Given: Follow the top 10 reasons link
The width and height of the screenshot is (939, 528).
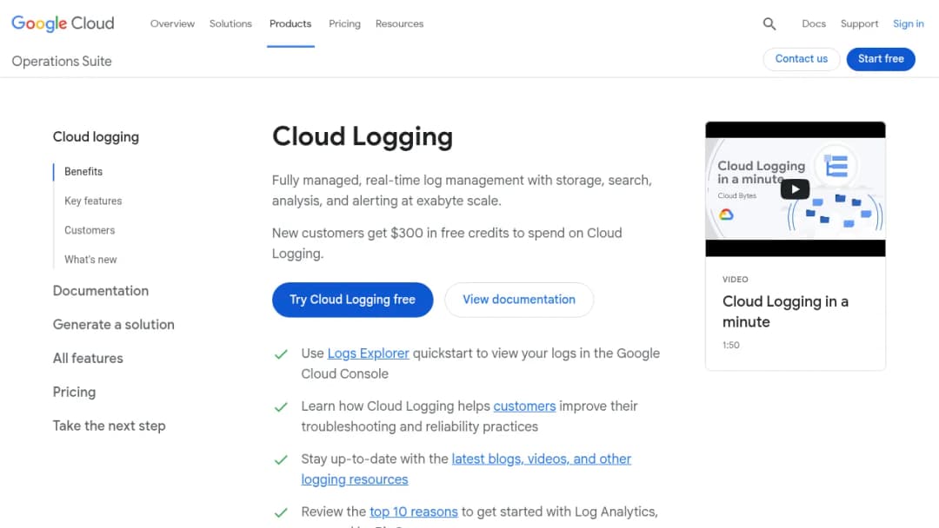Looking at the screenshot, I should pyautogui.click(x=414, y=511).
